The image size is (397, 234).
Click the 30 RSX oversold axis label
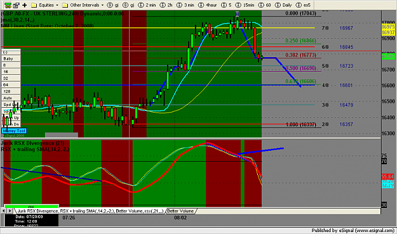(384, 205)
